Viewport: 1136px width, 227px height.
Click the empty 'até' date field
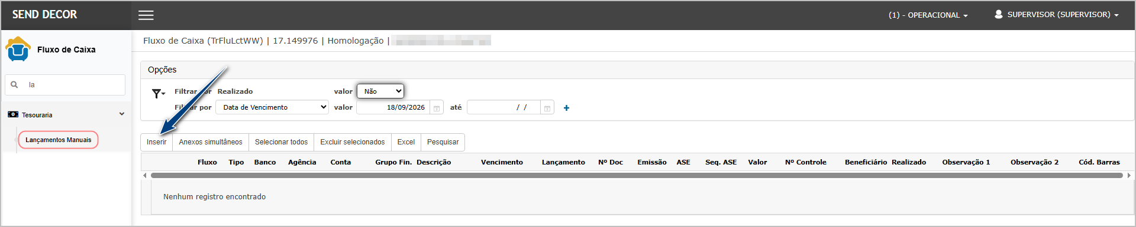504,107
